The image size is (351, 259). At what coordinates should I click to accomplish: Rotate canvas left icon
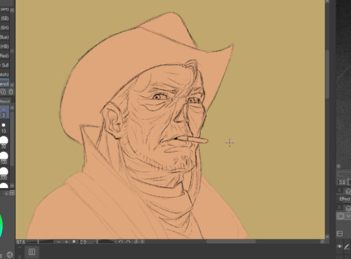click(121, 241)
